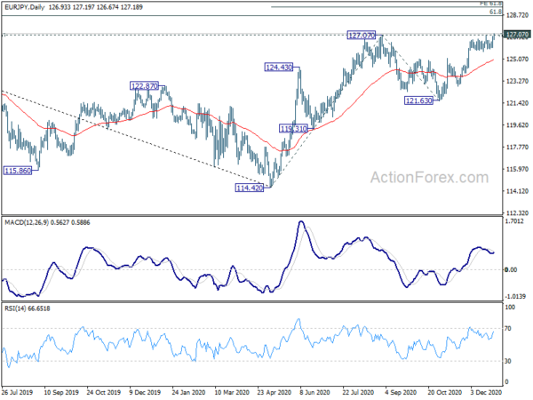Image resolution: width=533 pixels, height=400 pixels.
Task: Click the RSI 30 level label
Action: 508,361
